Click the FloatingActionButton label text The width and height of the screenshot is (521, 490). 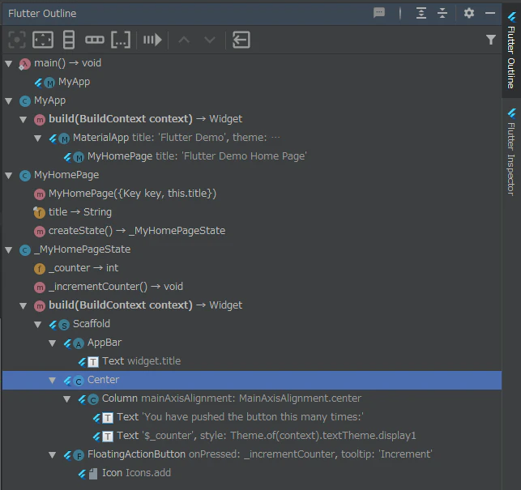[136, 454]
